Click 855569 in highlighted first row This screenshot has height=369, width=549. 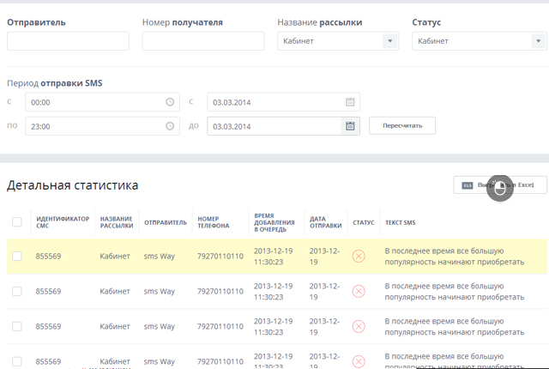[48, 256]
